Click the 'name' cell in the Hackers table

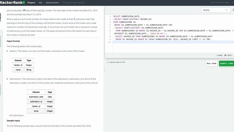[x=18, y=70]
